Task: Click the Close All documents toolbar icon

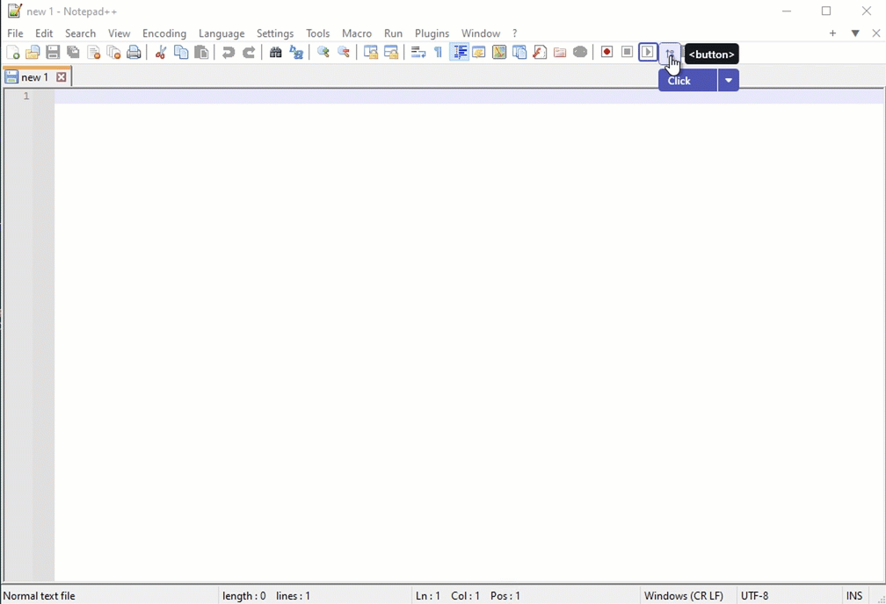Action: point(113,53)
